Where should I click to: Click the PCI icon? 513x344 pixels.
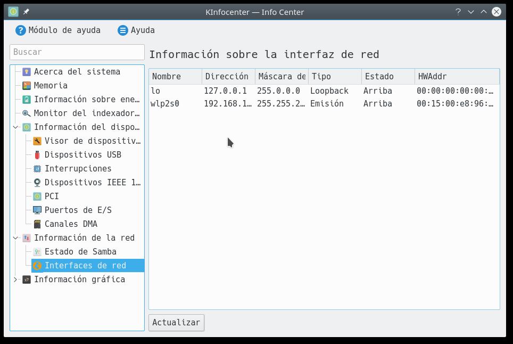[x=37, y=196]
